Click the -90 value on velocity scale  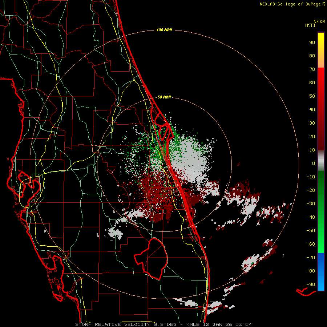[311, 284]
